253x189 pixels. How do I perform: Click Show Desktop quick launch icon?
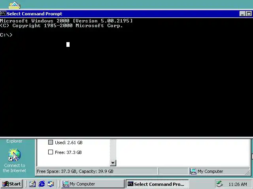click(x=32, y=184)
